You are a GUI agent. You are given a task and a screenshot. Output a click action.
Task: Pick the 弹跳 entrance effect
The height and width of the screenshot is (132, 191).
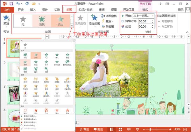[x=46, y=70]
